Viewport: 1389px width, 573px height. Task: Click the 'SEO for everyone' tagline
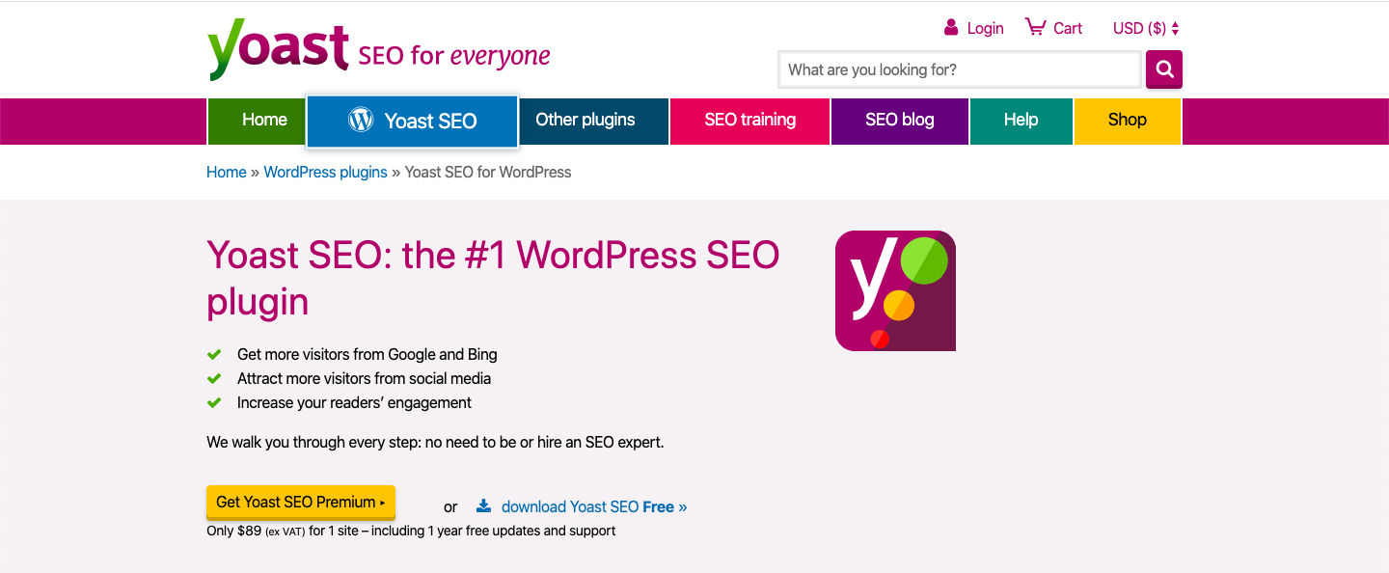click(453, 56)
